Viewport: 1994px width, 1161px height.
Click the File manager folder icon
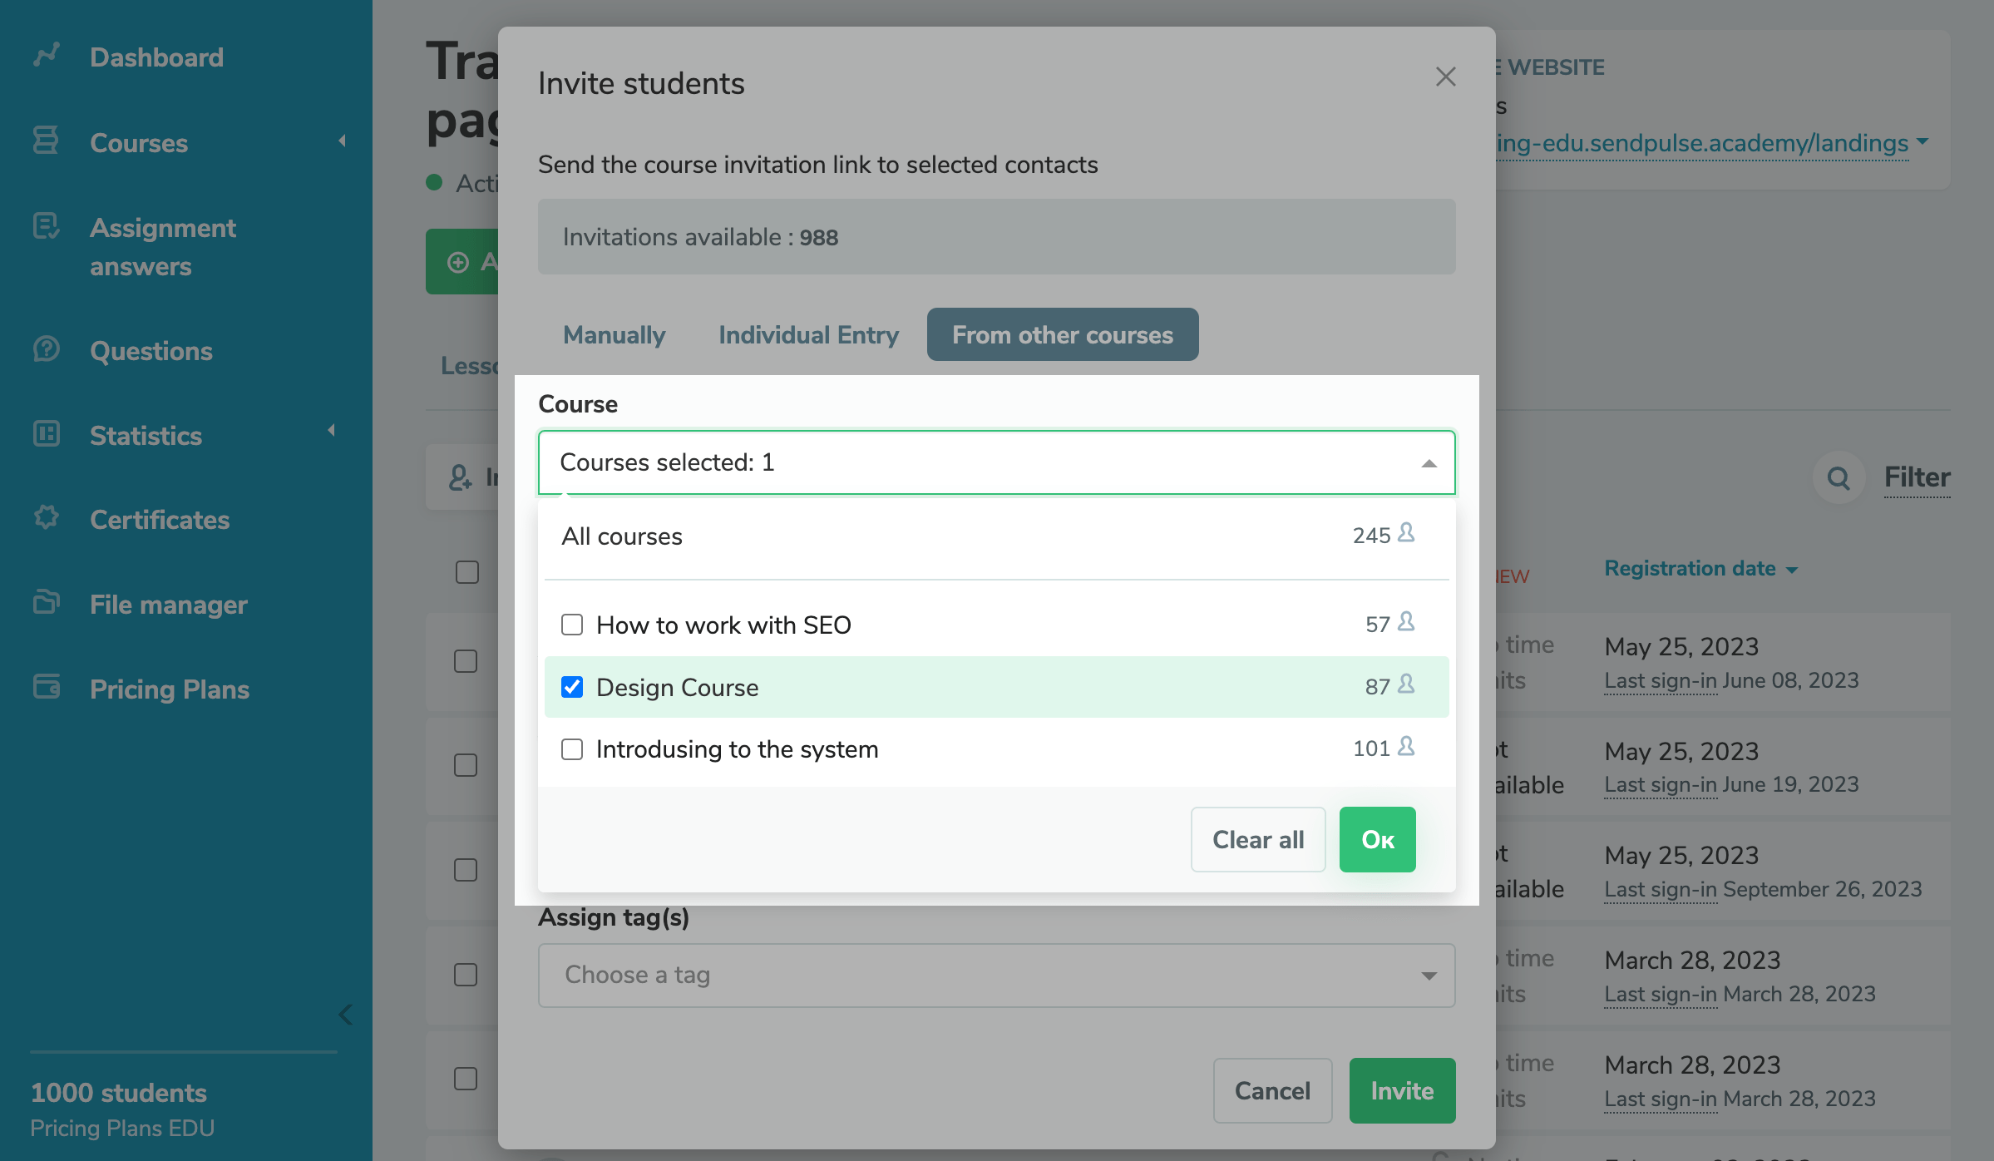47,603
